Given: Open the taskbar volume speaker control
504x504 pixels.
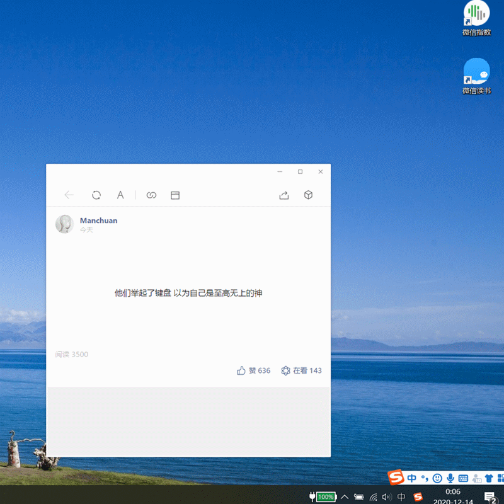Looking at the screenshot, I should click(387, 497).
